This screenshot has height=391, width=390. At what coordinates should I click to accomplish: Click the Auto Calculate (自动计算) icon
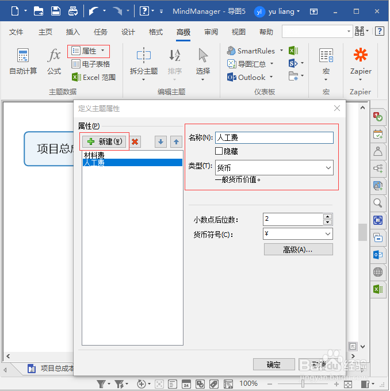[23, 62]
